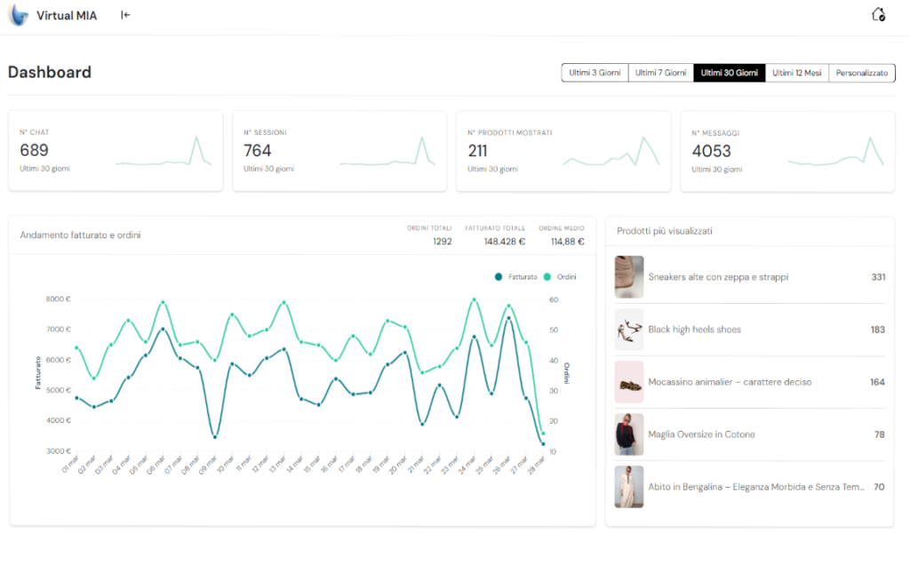
Task: Open the home settings icon at top right
Action: [x=878, y=14]
